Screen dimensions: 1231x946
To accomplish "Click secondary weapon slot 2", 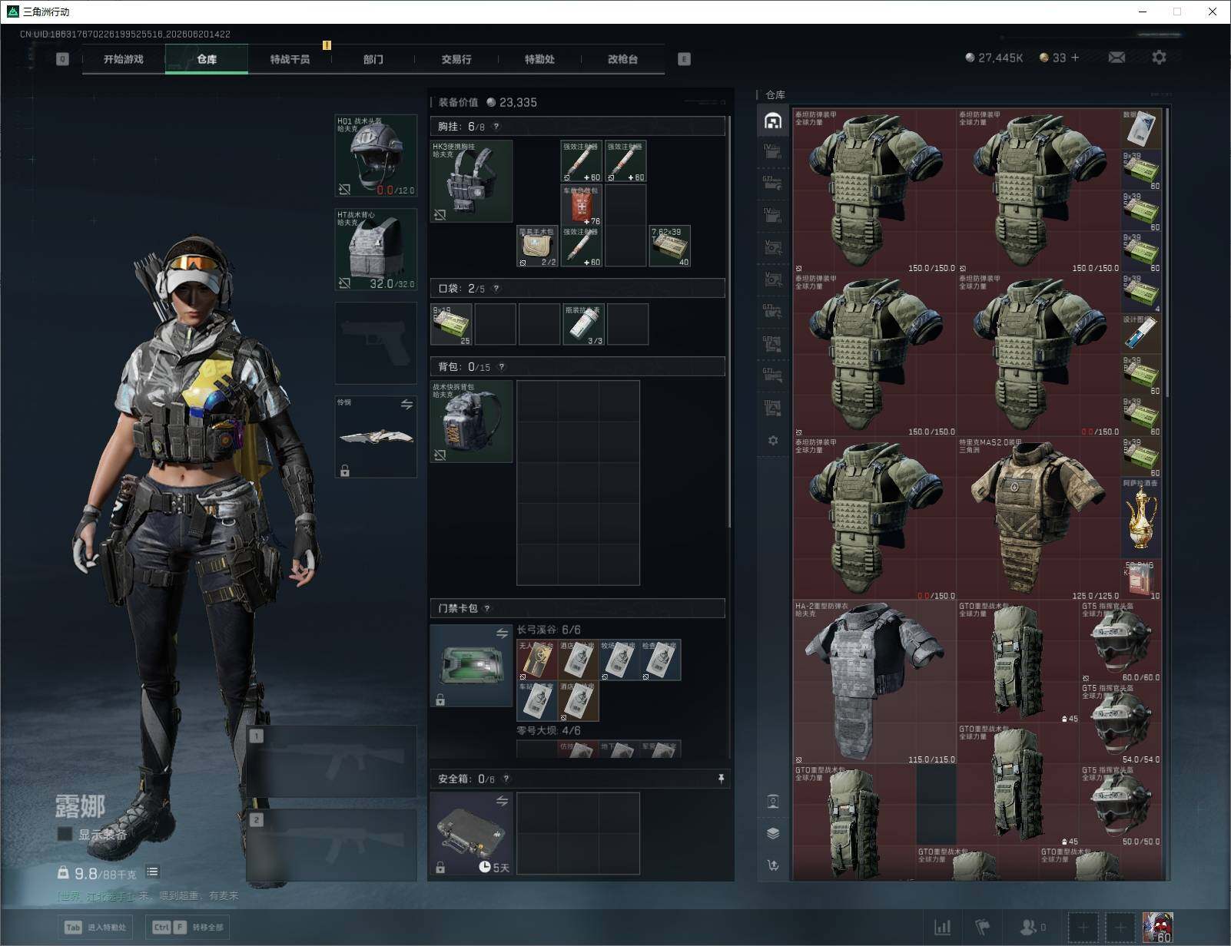I will coord(332,845).
